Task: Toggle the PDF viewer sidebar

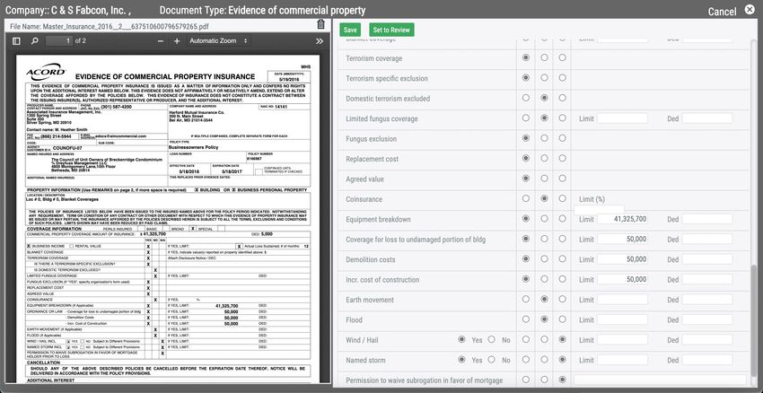Action: 16,41
